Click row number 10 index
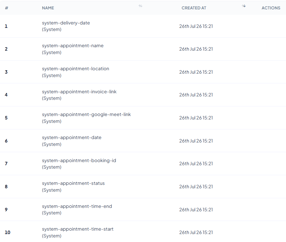Screen dimensions: 286x242 click(7, 233)
